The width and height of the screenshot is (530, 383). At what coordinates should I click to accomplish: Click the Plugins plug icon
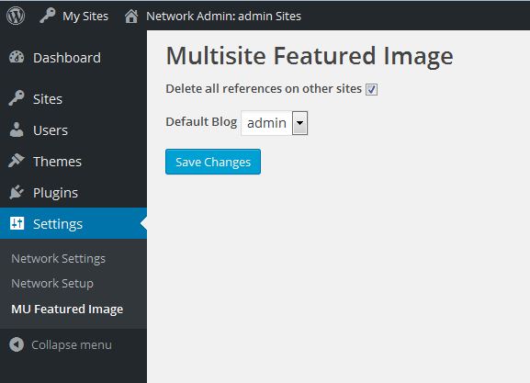click(x=17, y=192)
